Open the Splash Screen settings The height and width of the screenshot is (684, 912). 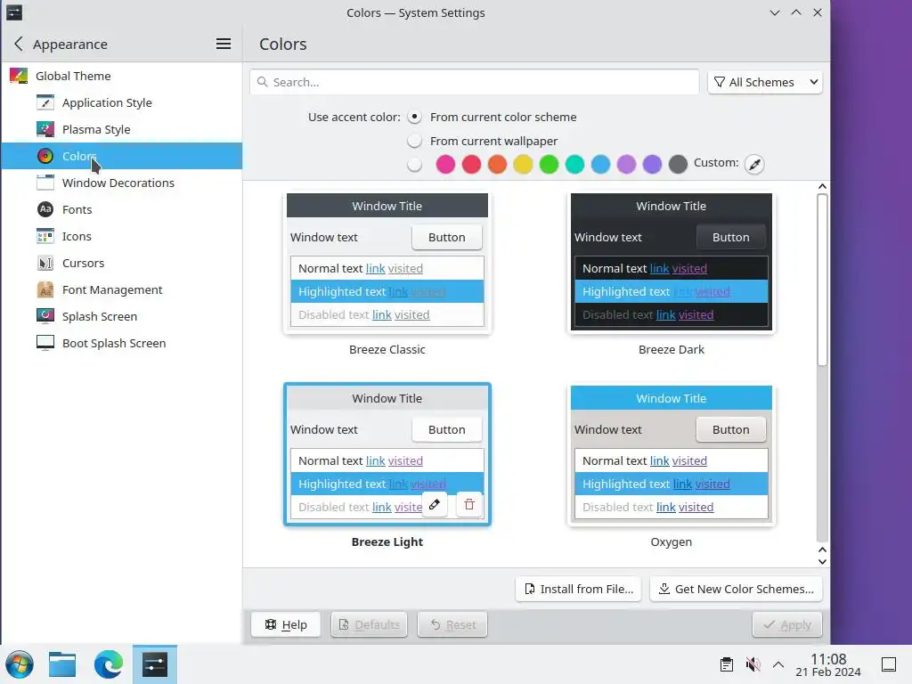point(100,316)
